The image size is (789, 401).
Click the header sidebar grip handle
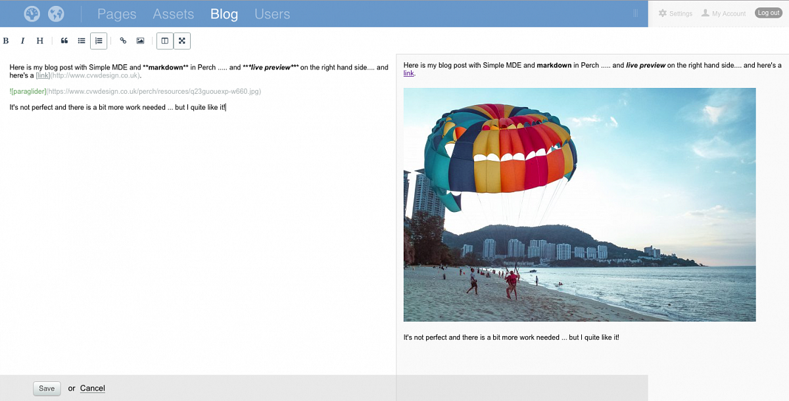tap(636, 13)
